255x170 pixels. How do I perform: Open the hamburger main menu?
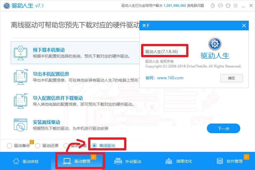(236, 6)
